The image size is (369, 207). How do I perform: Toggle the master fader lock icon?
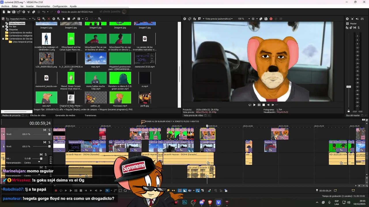[349, 111]
